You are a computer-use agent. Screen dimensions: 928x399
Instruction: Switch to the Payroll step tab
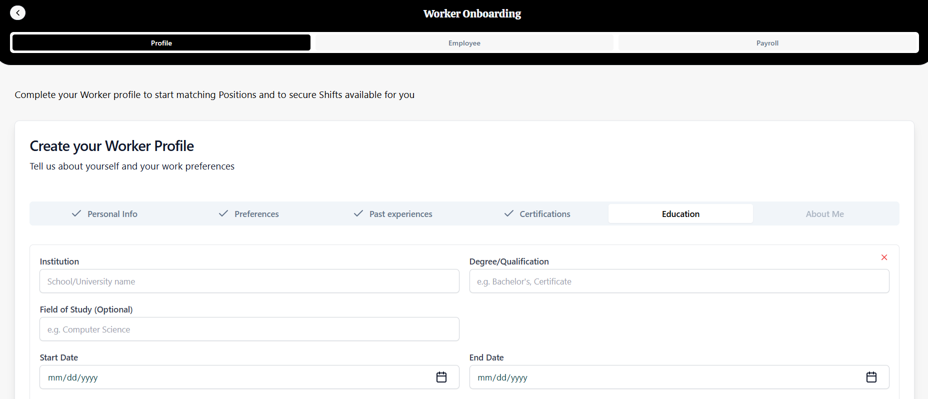[x=767, y=43]
